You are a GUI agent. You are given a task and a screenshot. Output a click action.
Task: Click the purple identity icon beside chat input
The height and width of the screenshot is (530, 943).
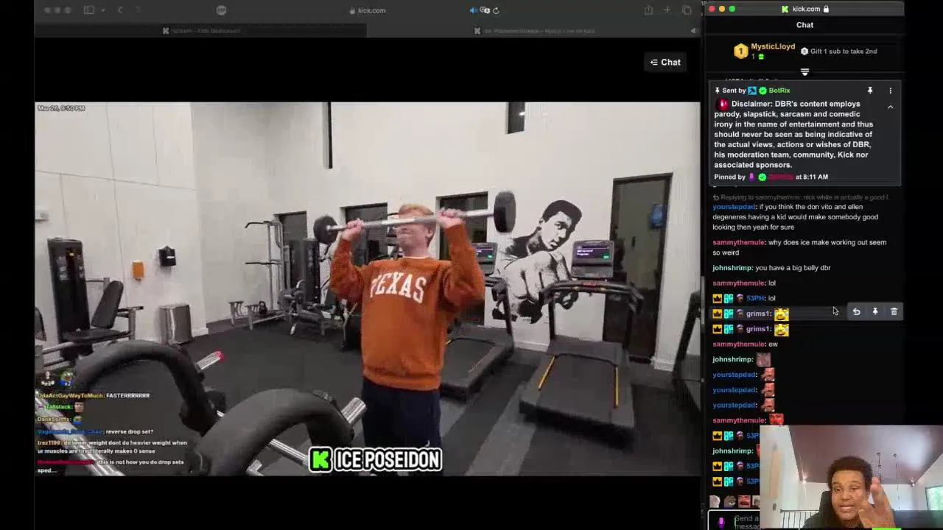pos(721,522)
